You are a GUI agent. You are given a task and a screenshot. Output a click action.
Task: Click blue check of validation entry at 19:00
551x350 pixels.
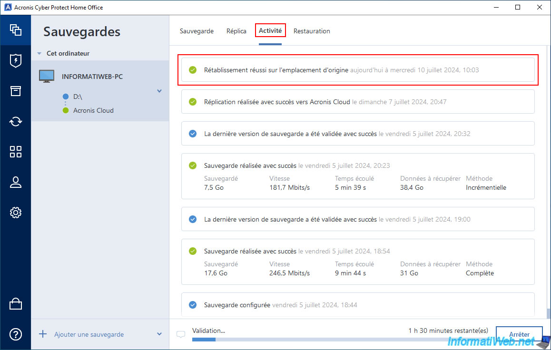coord(193,219)
